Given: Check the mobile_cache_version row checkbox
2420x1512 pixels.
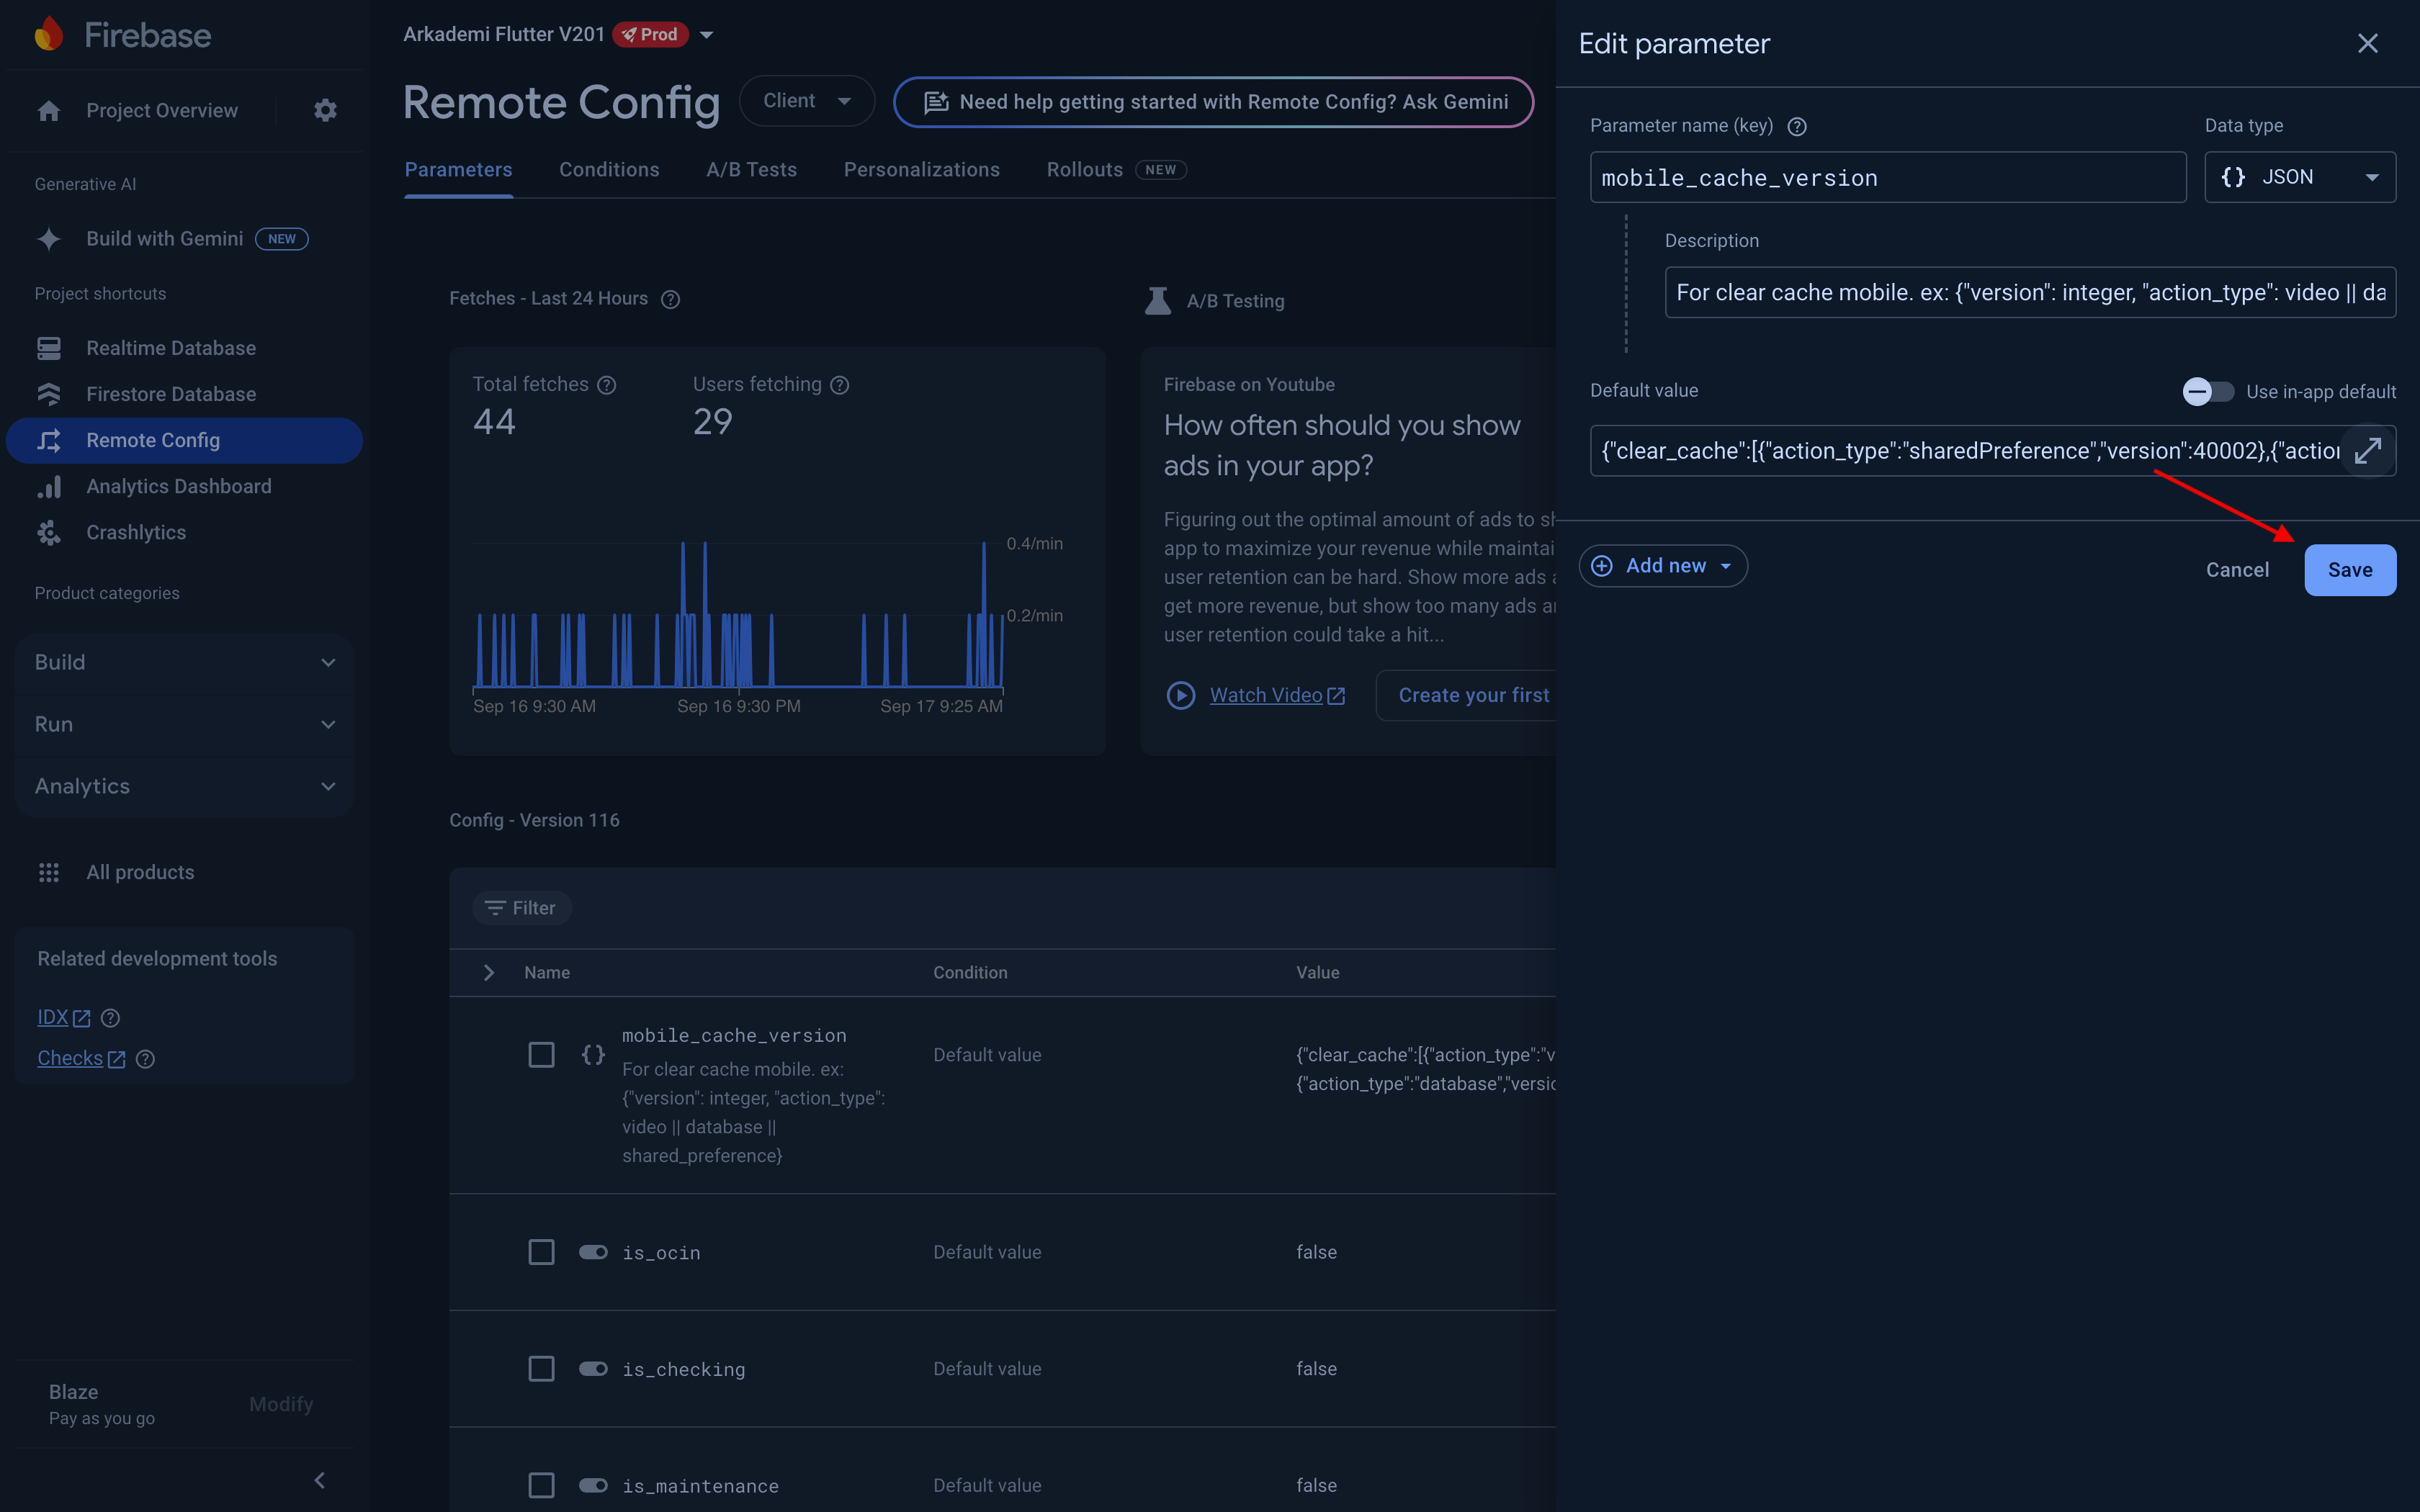Looking at the screenshot, I should 541,1055.
